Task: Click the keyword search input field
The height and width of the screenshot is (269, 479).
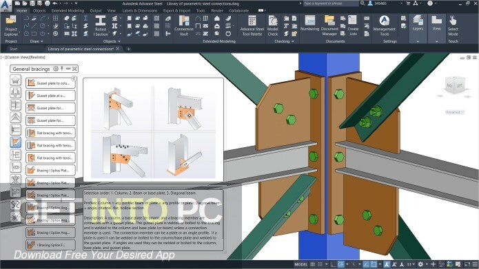Action: tap(331, 3)
